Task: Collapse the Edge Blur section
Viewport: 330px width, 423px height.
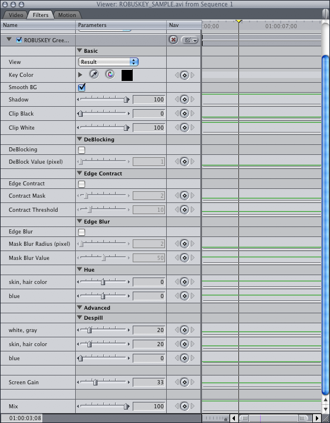Action: click(x=79, y=221)
